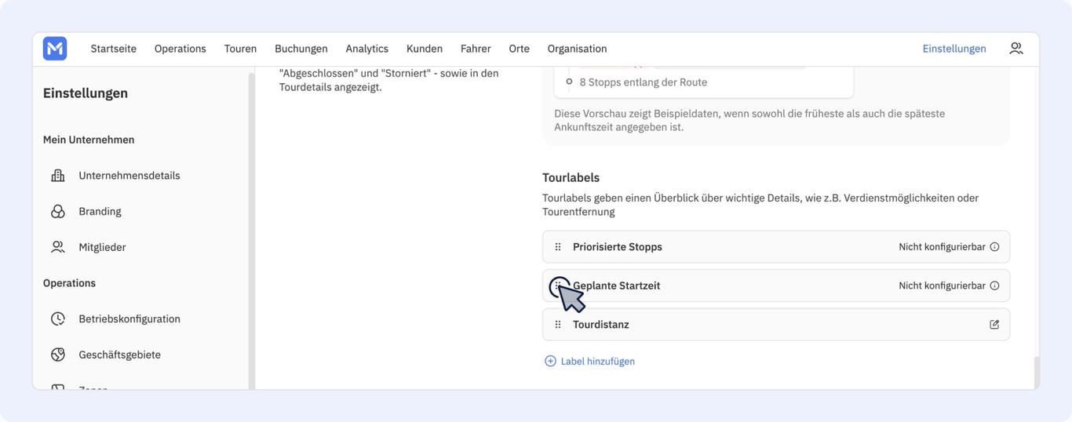Screen dimensions: 1072x422
Task: Click the Geschäftsgebiete globe icon
Action: coord(58,355)
